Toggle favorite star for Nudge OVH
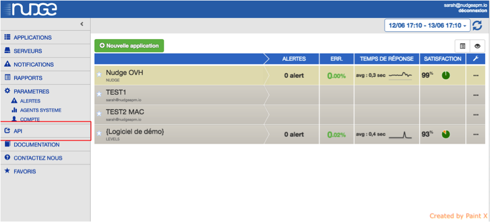Viewport: 490px width, 222px height. click(x=99, y=75)
